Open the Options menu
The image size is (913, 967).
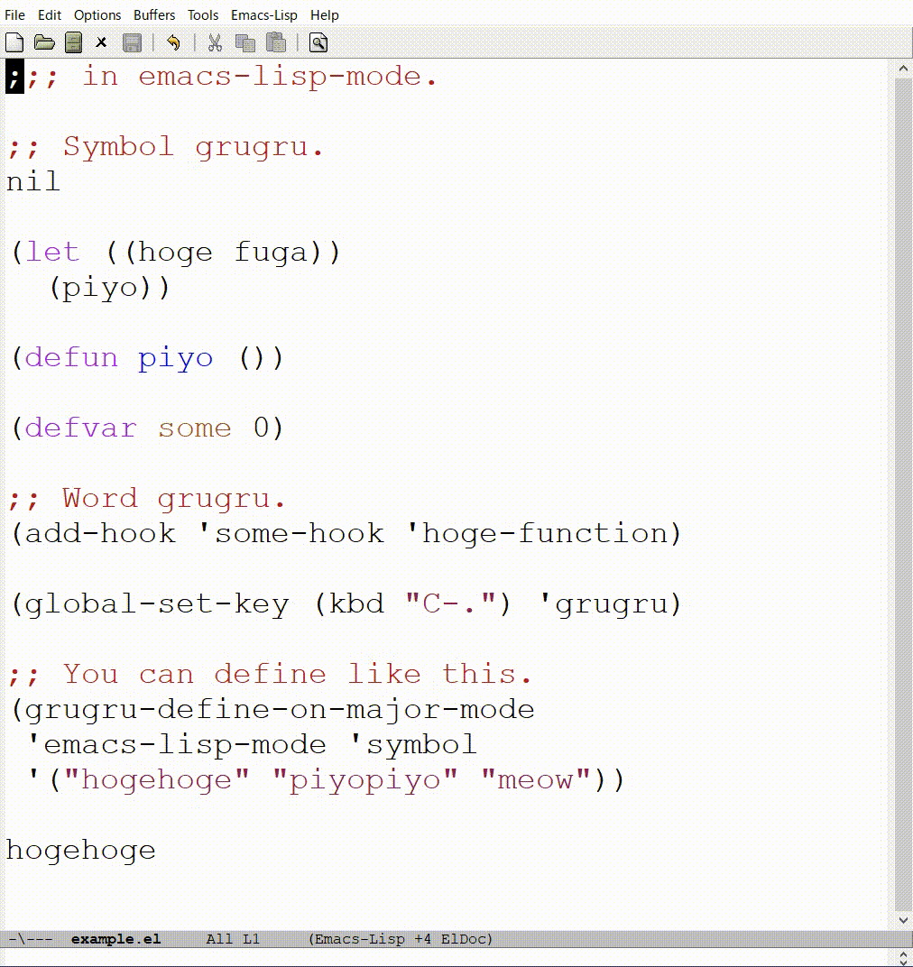coord(97,14)
